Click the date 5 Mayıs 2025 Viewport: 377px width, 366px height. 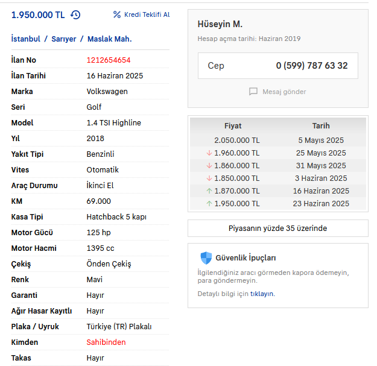pos(321,140)
